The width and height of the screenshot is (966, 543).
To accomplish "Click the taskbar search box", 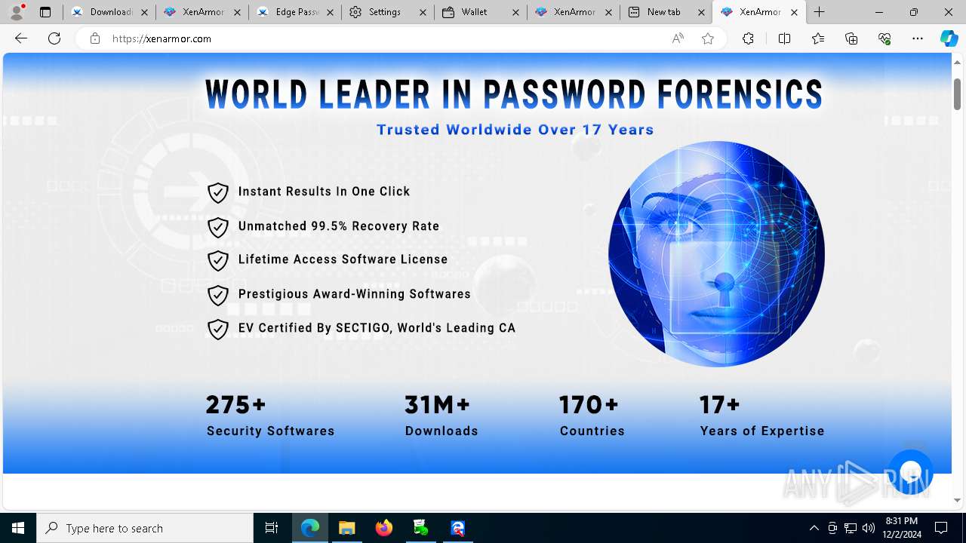I will [145, 528].
